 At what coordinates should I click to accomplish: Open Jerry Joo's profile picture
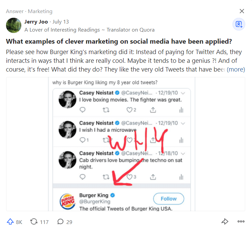click(14, 25)
